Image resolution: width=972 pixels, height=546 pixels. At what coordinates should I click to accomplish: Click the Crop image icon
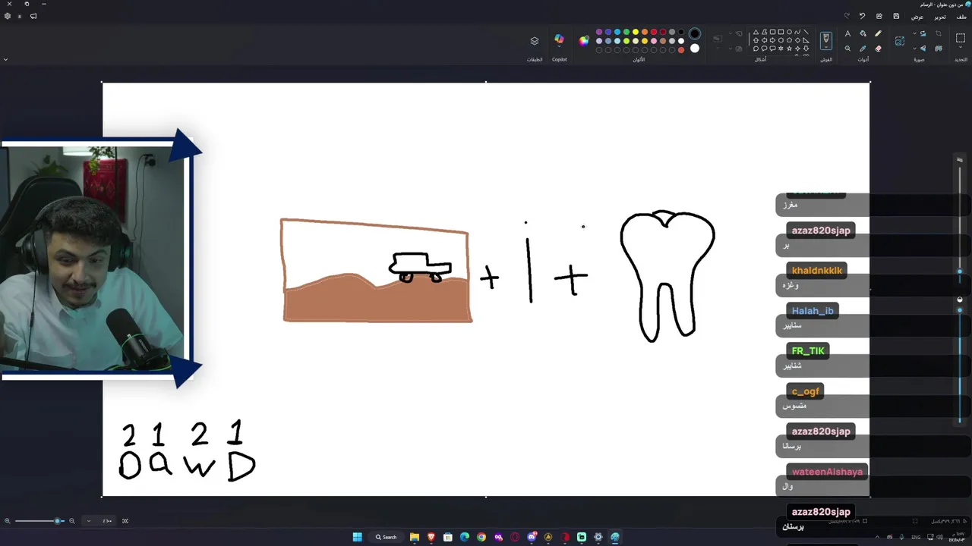coord(939,33)
